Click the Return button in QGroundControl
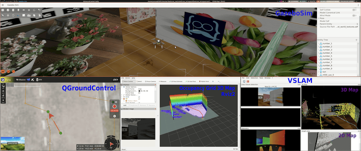Viewport: 361px width, 151px height. pos(3,96)
